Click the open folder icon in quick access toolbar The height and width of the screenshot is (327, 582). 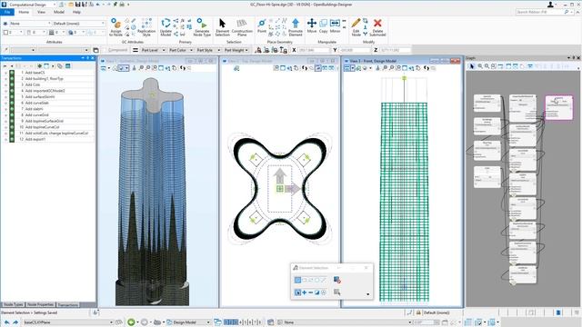(x=71, y=5)
